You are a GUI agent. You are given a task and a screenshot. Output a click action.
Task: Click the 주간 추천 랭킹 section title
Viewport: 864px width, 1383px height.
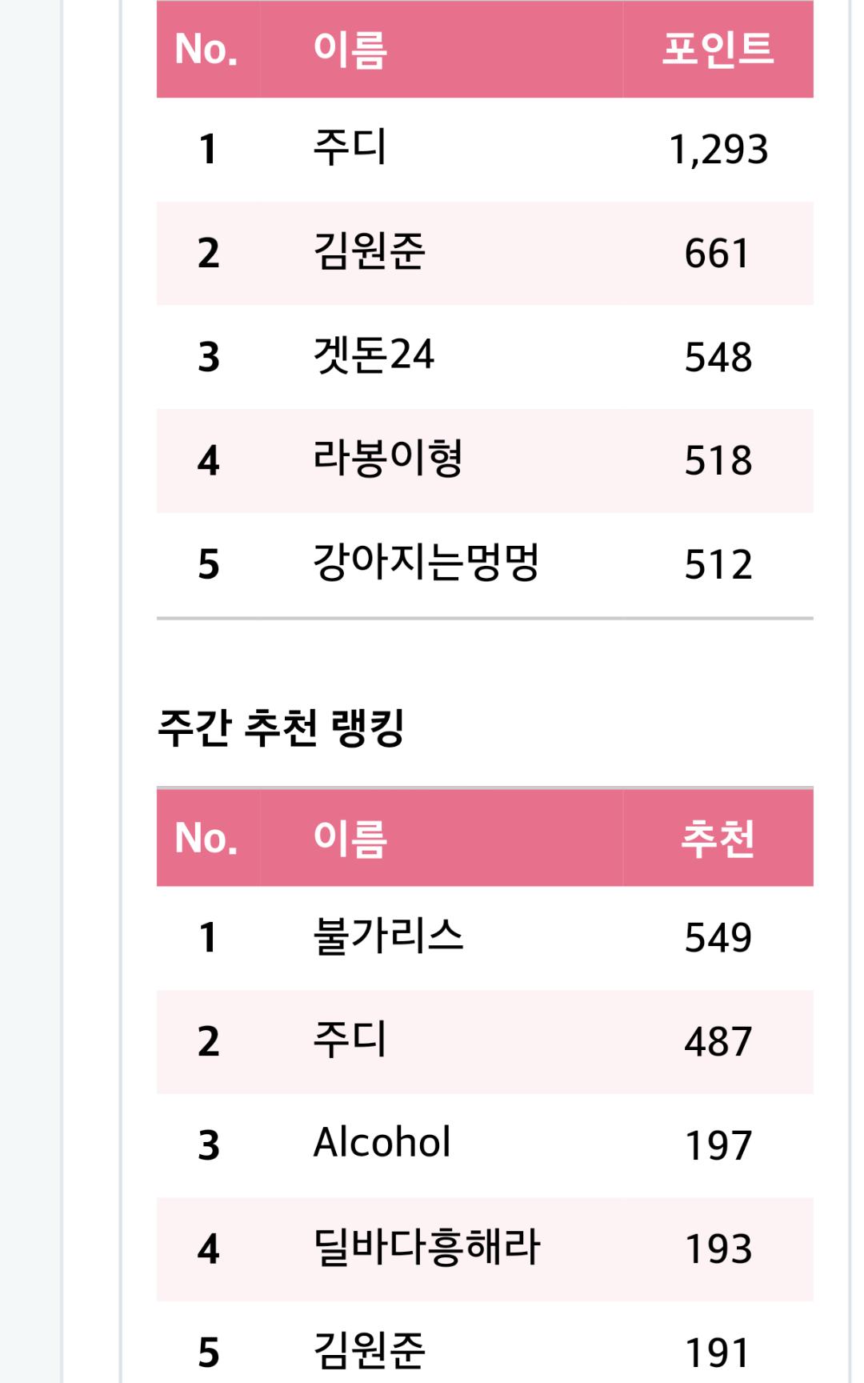pyautogui.click(x=281, y=728)
